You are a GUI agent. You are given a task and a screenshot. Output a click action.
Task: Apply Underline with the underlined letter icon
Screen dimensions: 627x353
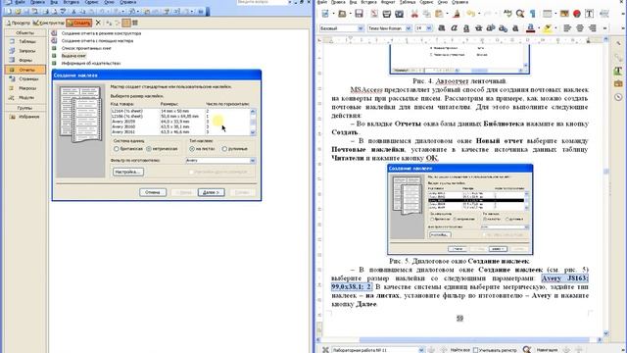[466, 28]
